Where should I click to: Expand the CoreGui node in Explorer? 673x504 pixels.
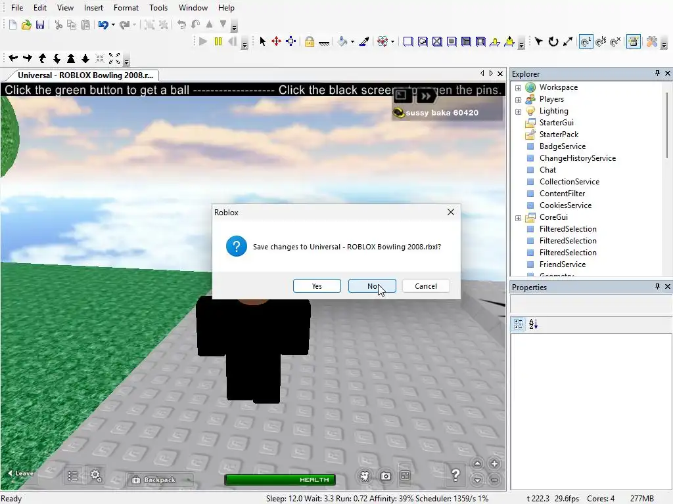[518, 218]
